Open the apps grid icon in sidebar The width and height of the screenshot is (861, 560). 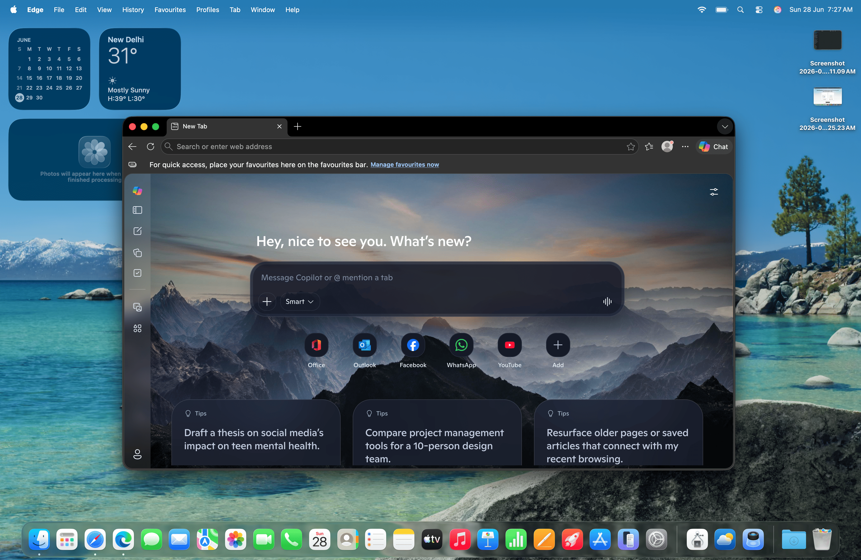137,329
